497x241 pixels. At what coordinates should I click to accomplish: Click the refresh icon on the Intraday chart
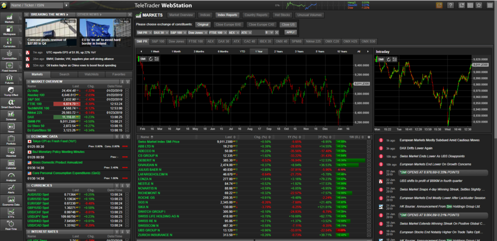point(389,59)
